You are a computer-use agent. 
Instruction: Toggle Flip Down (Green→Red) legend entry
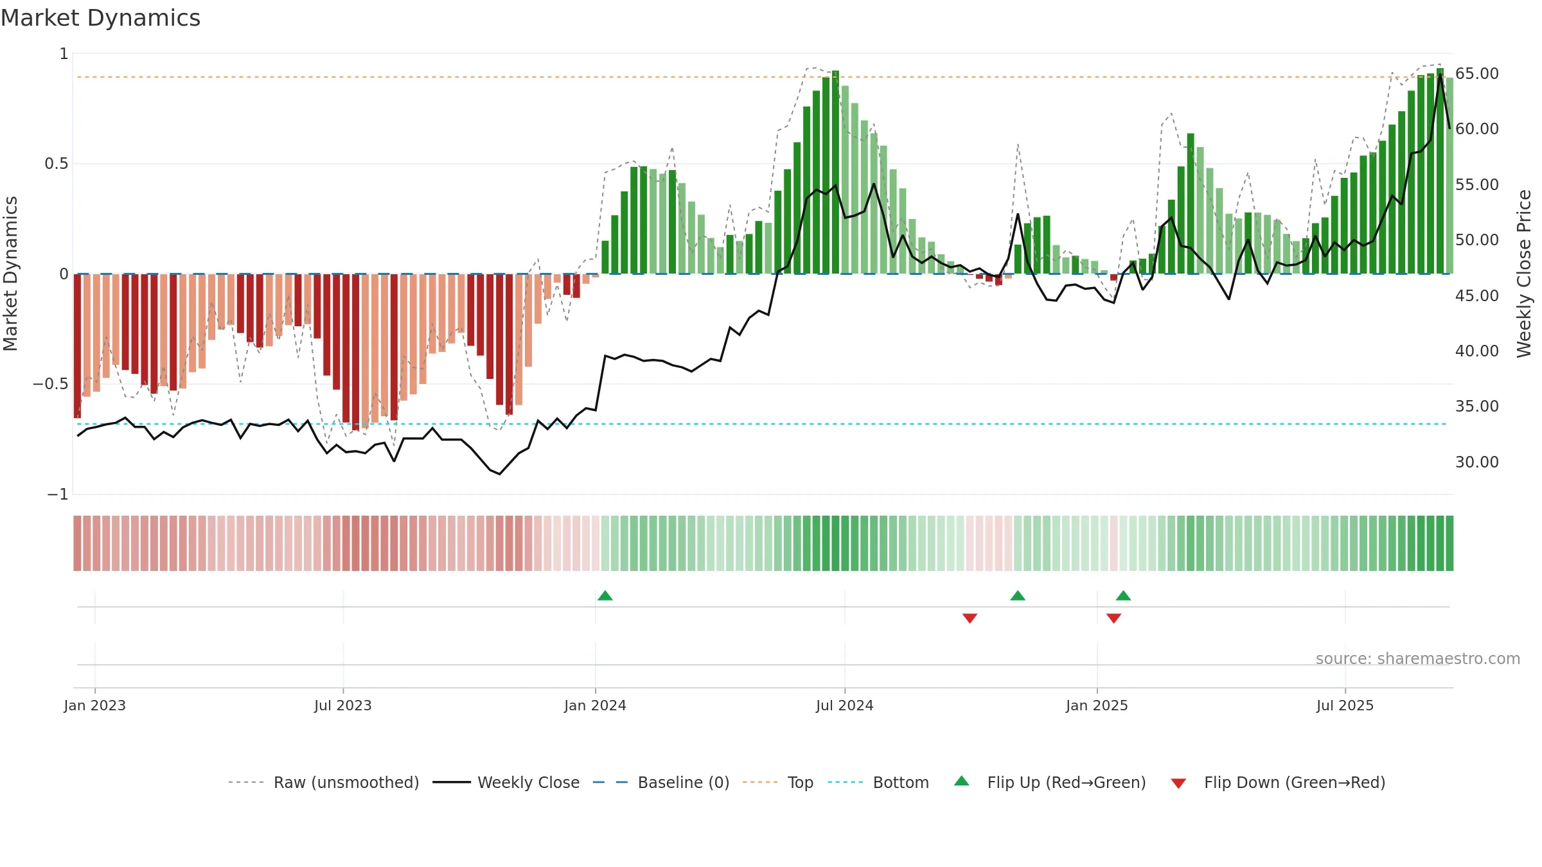[x=1277, y=782]
